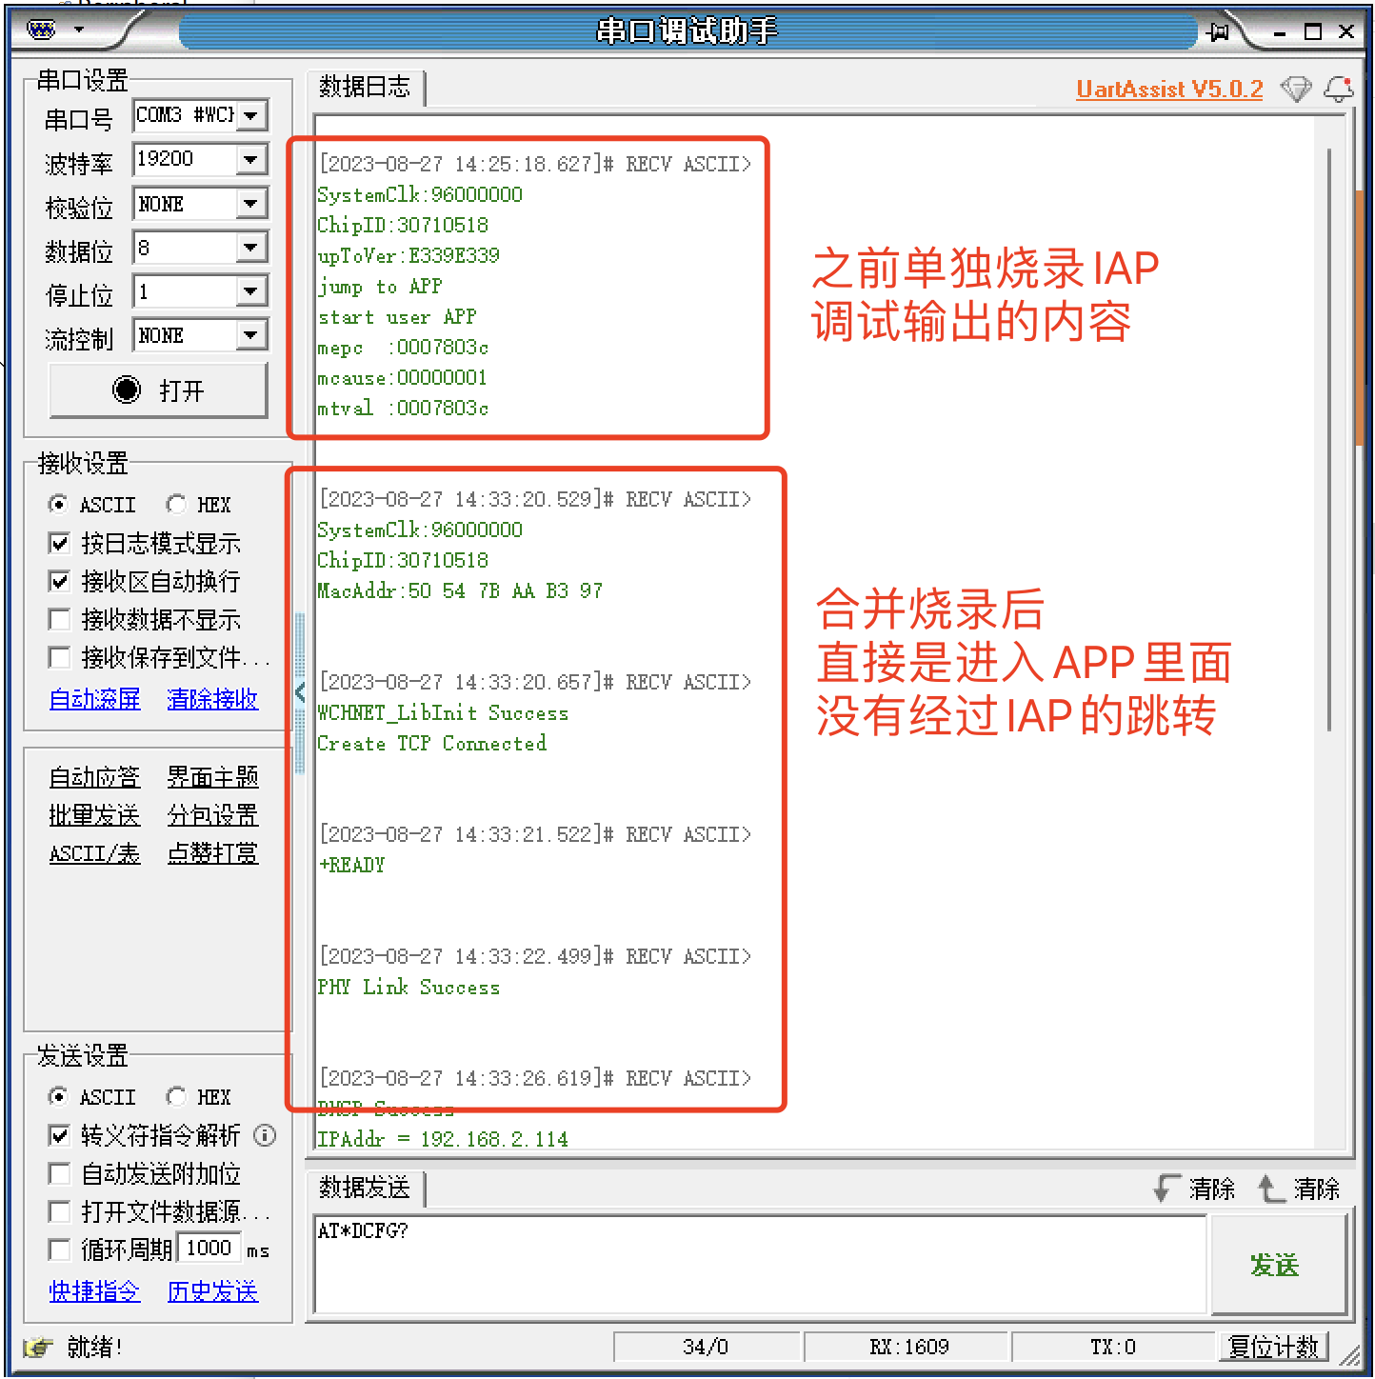Screen dimensions: 1375x1379
Task: Enable 循环周期 checkbox
Action: pyautogui.click(x=59, y=1249)
